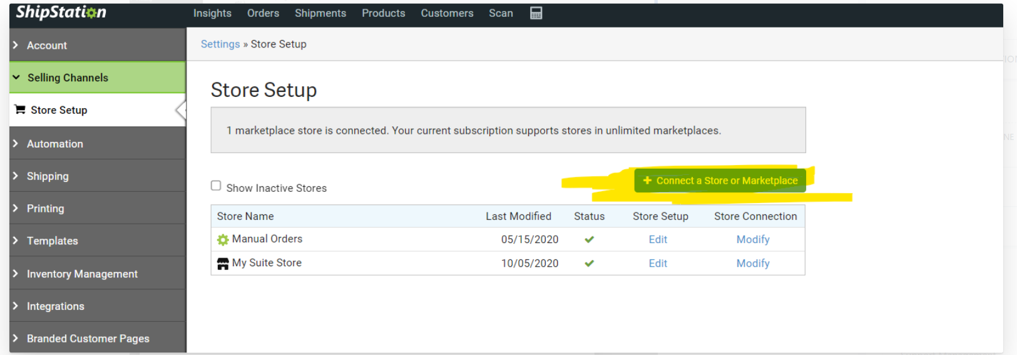This screenshot has height=355, width=1017.
Task: Open the calculator icon in top bar
Action: click(x=536, y=13)
